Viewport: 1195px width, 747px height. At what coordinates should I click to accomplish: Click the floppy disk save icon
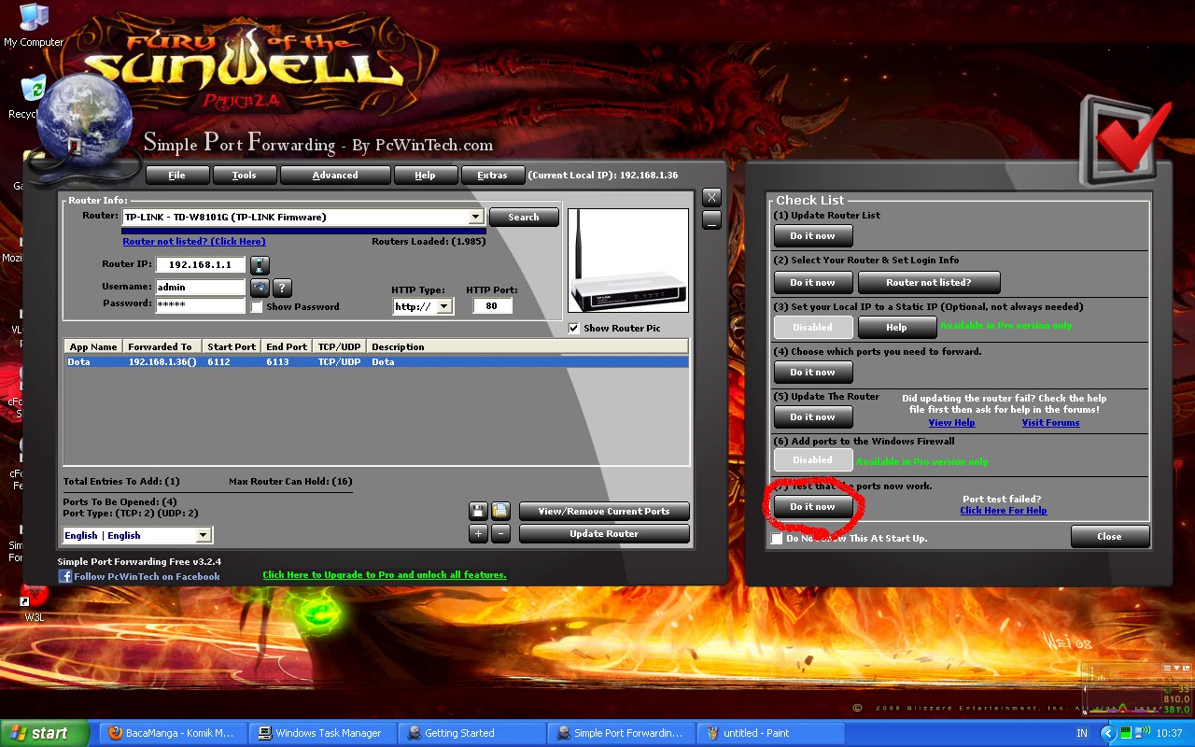tap(478, 511)
